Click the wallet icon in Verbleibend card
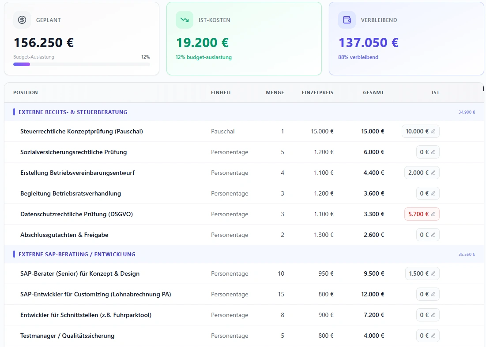486x347 pixels. 347,20
